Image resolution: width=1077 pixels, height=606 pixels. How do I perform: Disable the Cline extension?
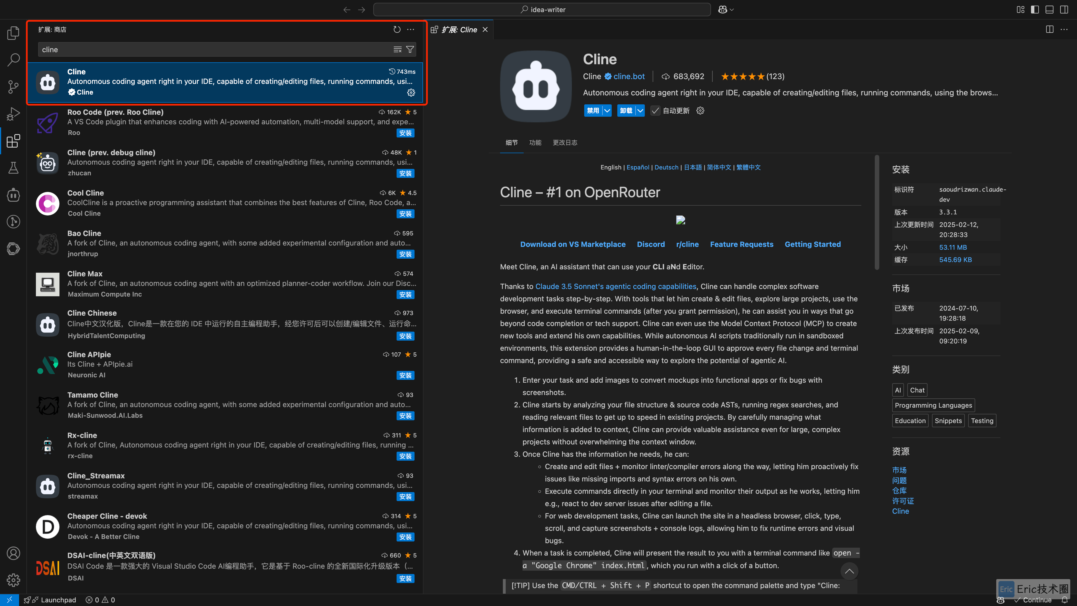[x=593, y=111]
